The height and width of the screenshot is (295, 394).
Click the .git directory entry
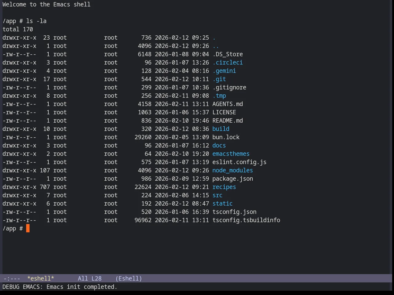point(219,79)
